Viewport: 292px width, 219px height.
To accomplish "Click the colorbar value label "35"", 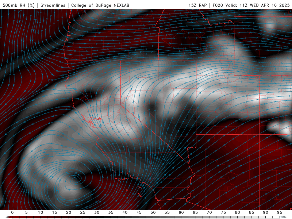I will coord(111,212).
